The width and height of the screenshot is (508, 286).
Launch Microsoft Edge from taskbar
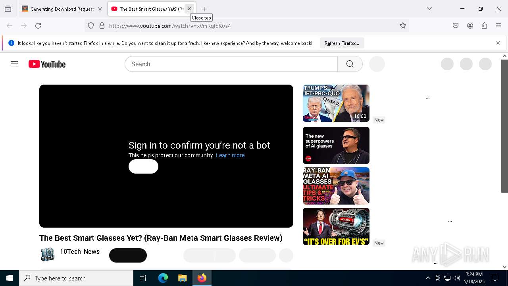click(x=163, y=278)
